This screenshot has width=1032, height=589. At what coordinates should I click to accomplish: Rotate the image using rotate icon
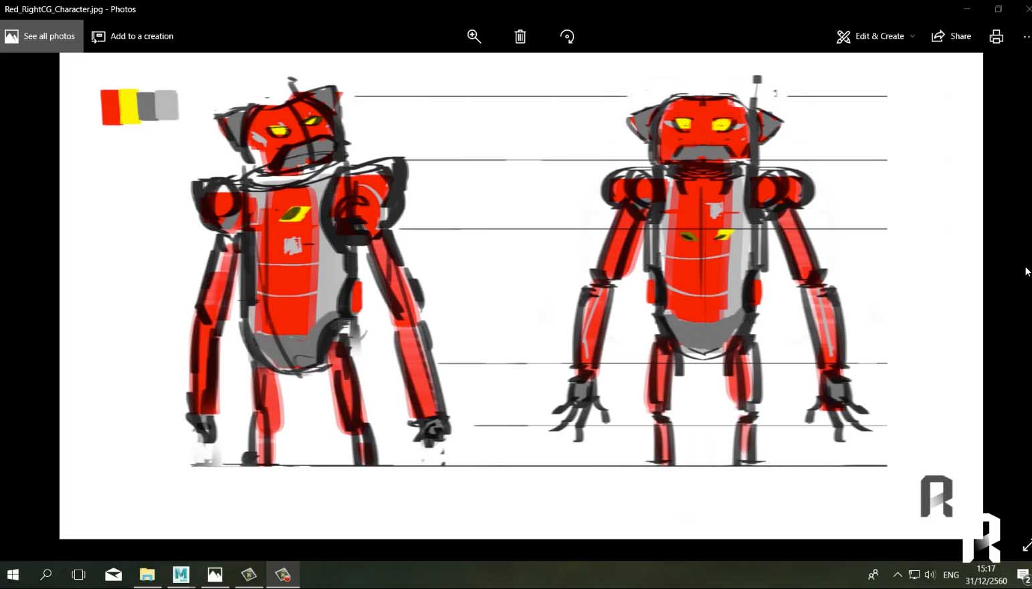coord(567,36)
